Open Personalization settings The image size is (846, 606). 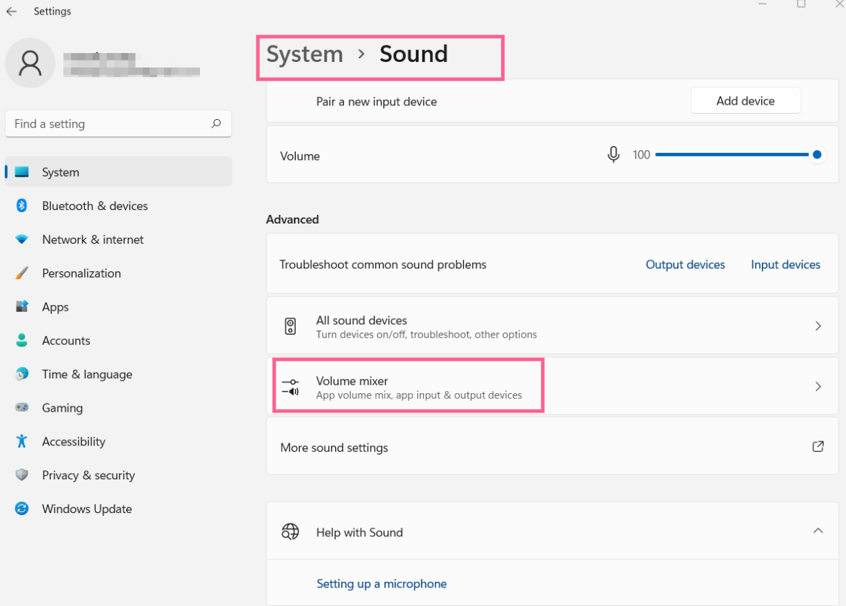point(119,273)
